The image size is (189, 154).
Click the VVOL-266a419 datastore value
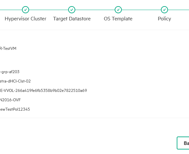tap(43, 90)
